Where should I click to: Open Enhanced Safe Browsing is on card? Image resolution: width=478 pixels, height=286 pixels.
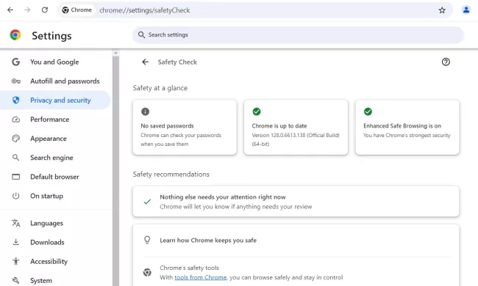pyautogui.click(x=407, y=127)
